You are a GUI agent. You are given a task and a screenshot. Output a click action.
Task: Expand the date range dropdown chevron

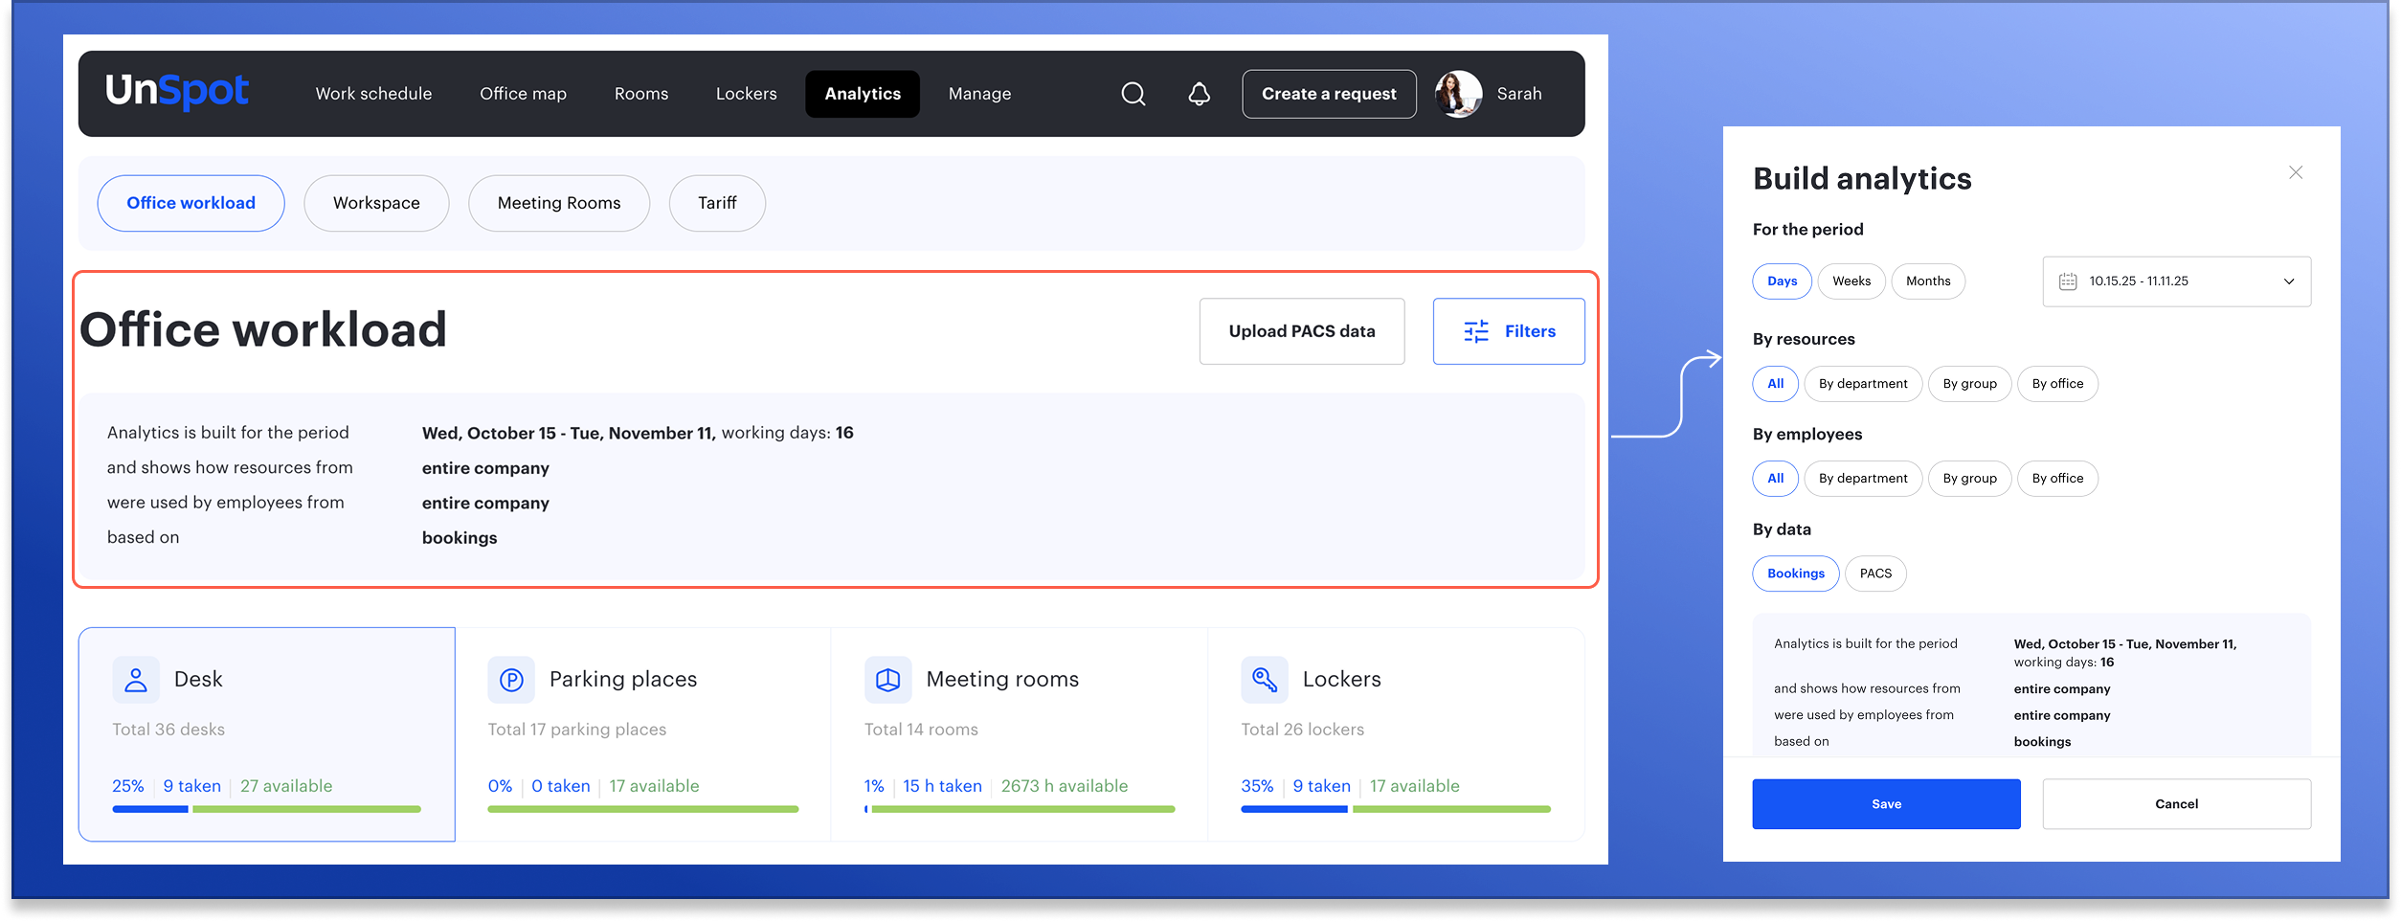2288,281
